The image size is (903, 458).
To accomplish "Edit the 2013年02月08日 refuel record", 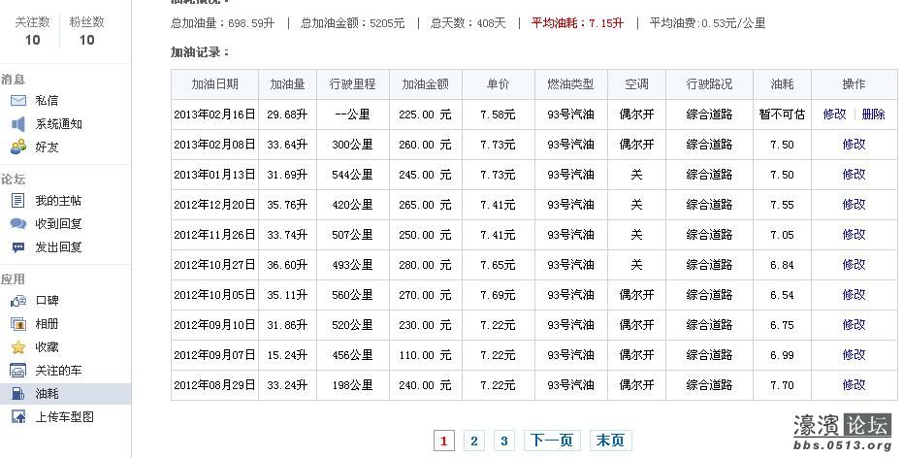I will click(854, 144).
